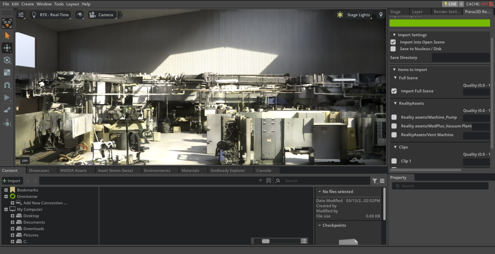Toggle the LIVE sync button
Screen dimensions: 495x254
(x=450, y=4)
